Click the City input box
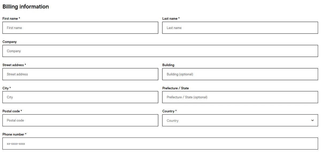The width and height of the screenshot is (321, 157). point(80,97)
